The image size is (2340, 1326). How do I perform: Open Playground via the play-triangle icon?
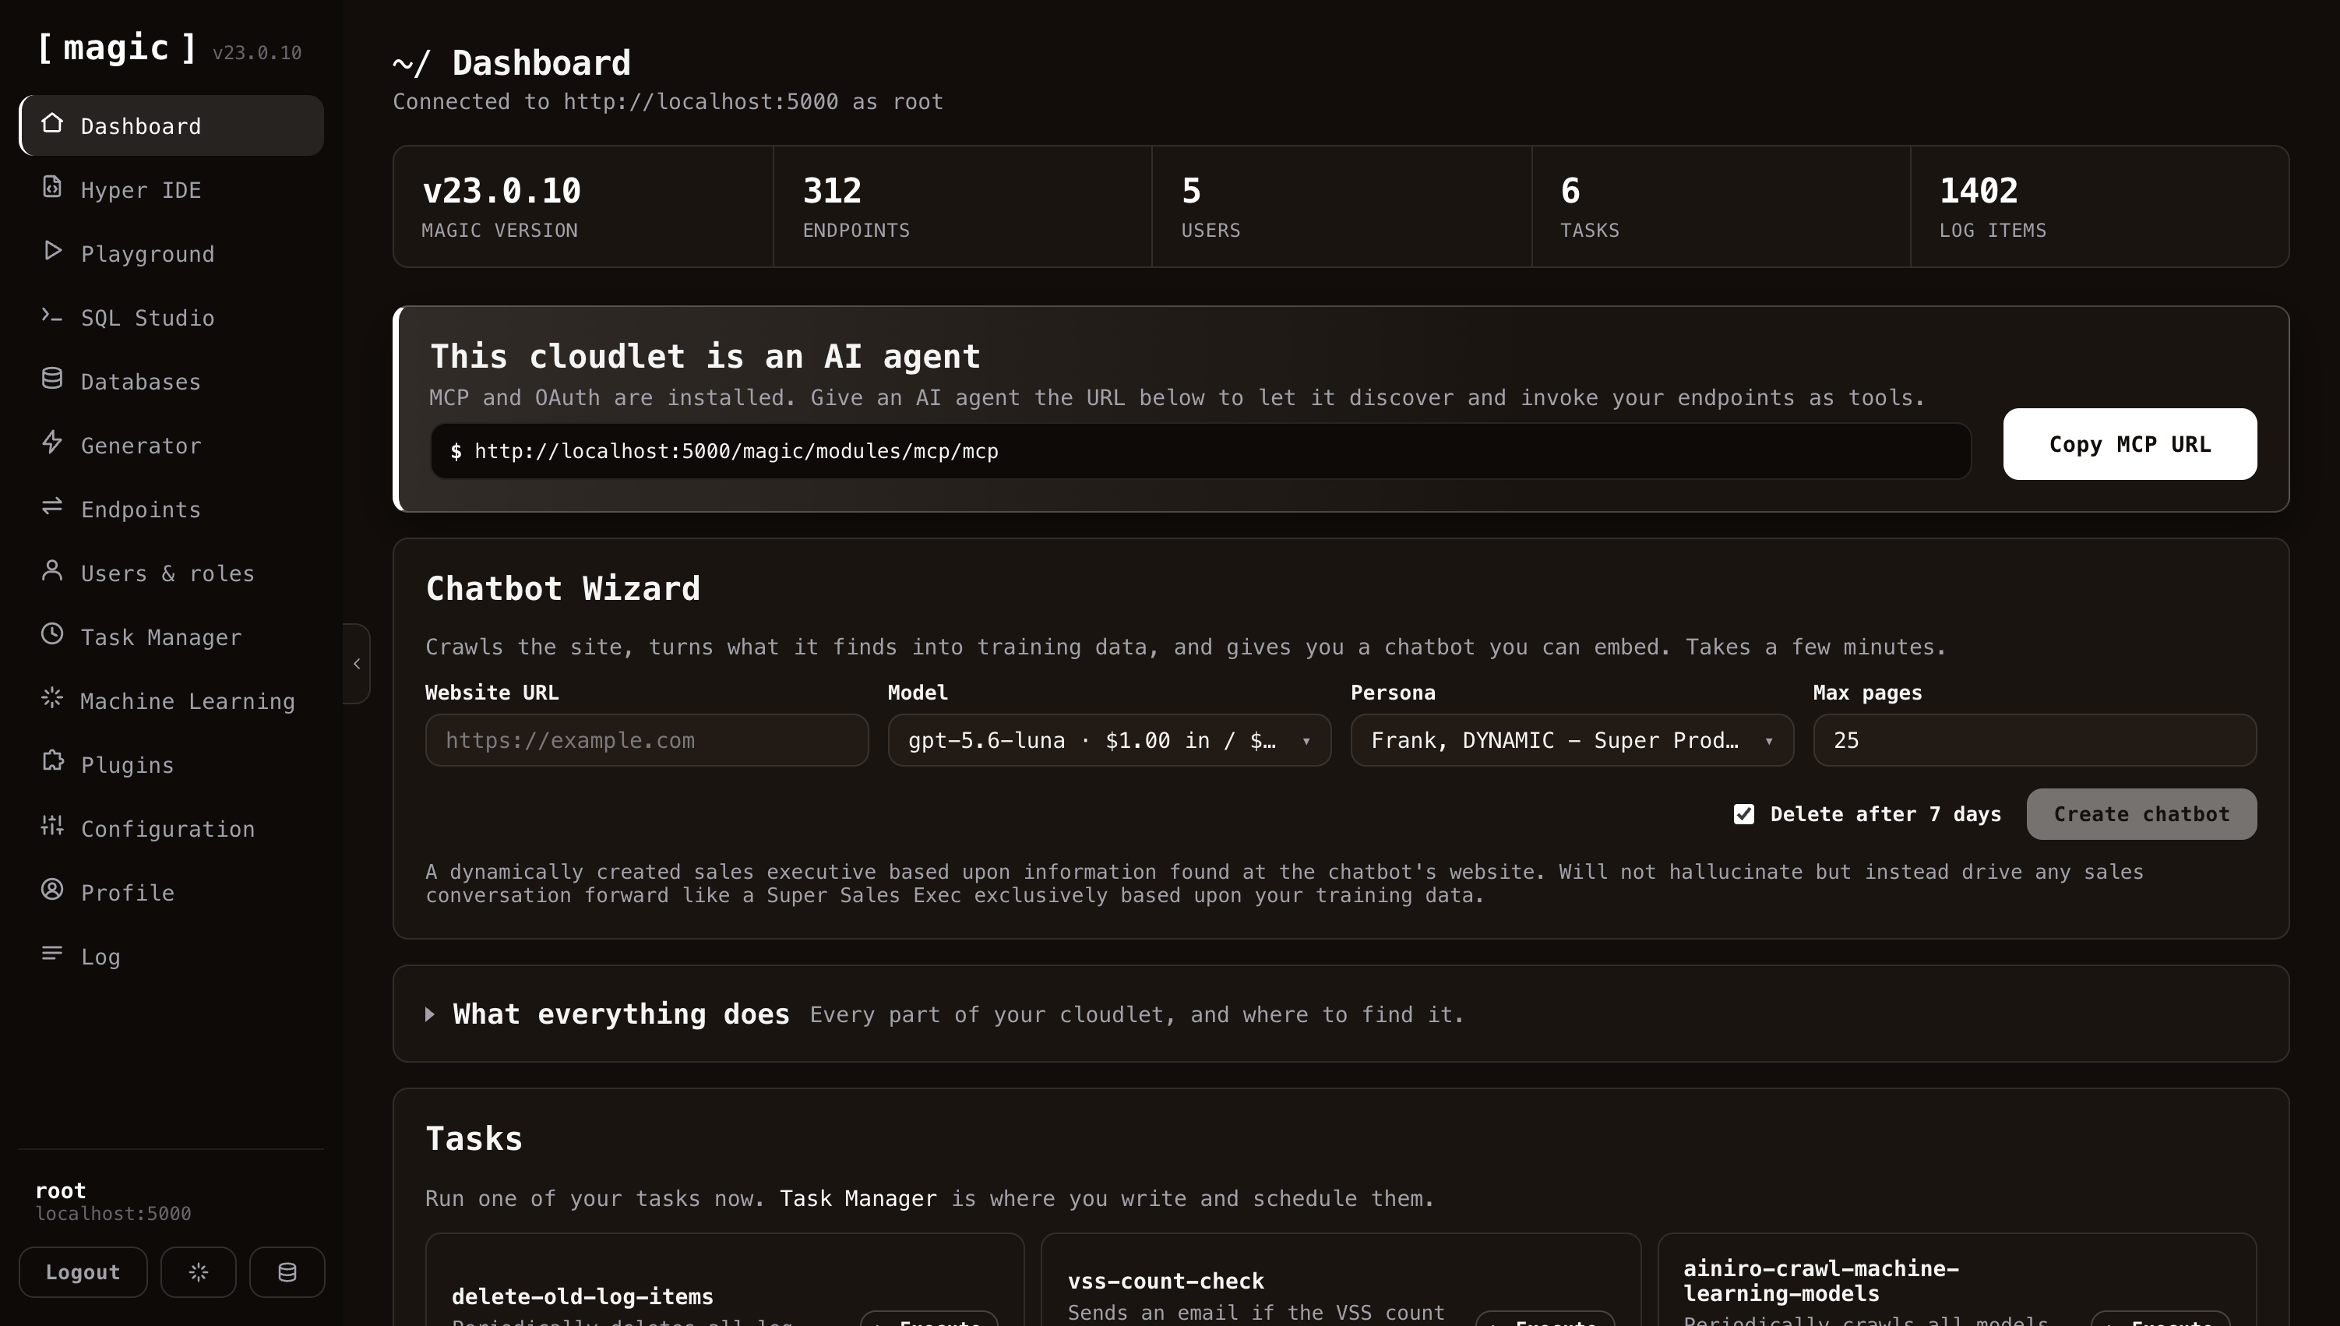52,252
